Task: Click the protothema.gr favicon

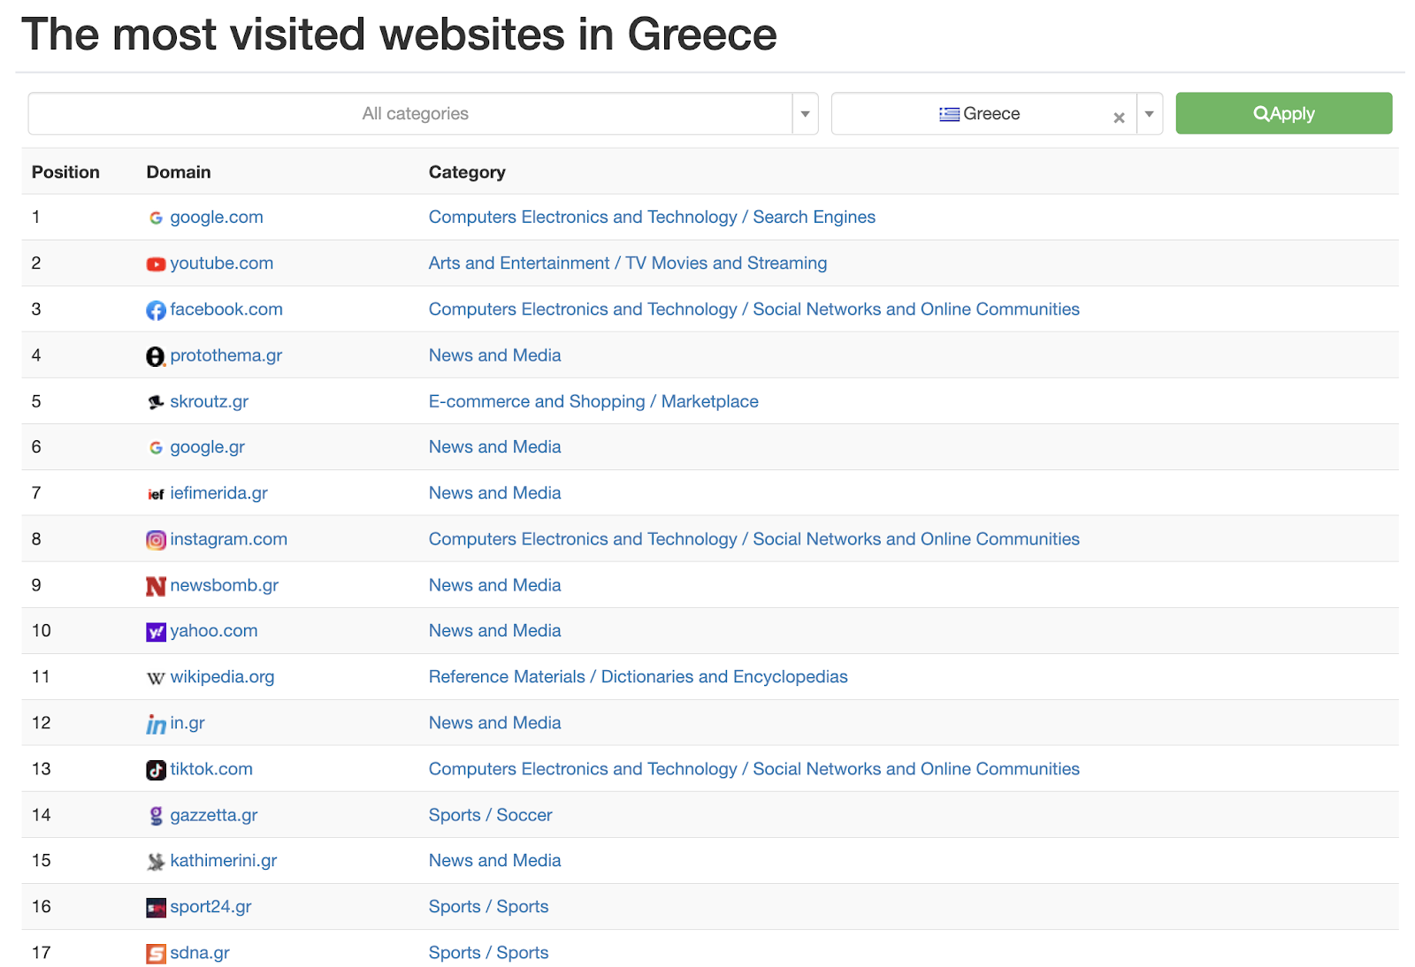Action: coord(156,356)
